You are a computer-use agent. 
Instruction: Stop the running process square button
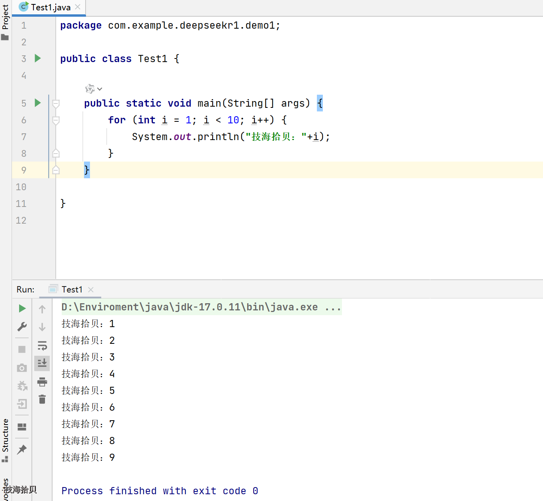pyautogui.click(x=22, y=349)
